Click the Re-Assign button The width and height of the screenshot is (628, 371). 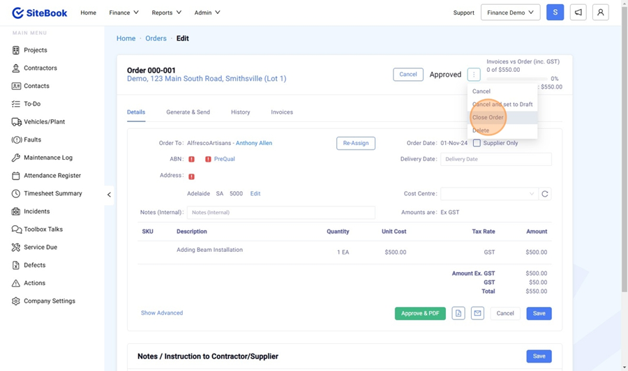pyautogui.click(x=355, y=143)
